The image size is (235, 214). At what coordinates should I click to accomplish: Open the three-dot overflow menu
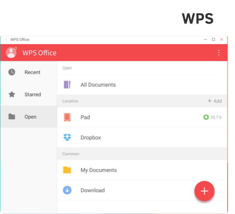point(219,53)
